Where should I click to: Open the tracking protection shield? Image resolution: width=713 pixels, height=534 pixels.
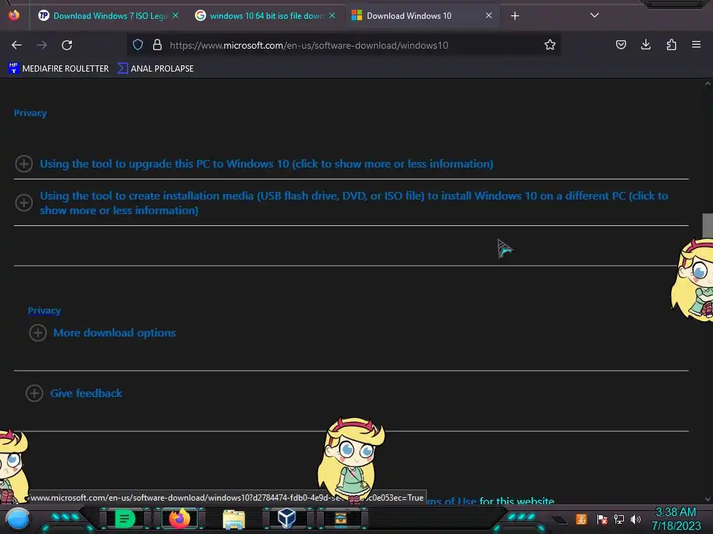click(x=138, y=44)
